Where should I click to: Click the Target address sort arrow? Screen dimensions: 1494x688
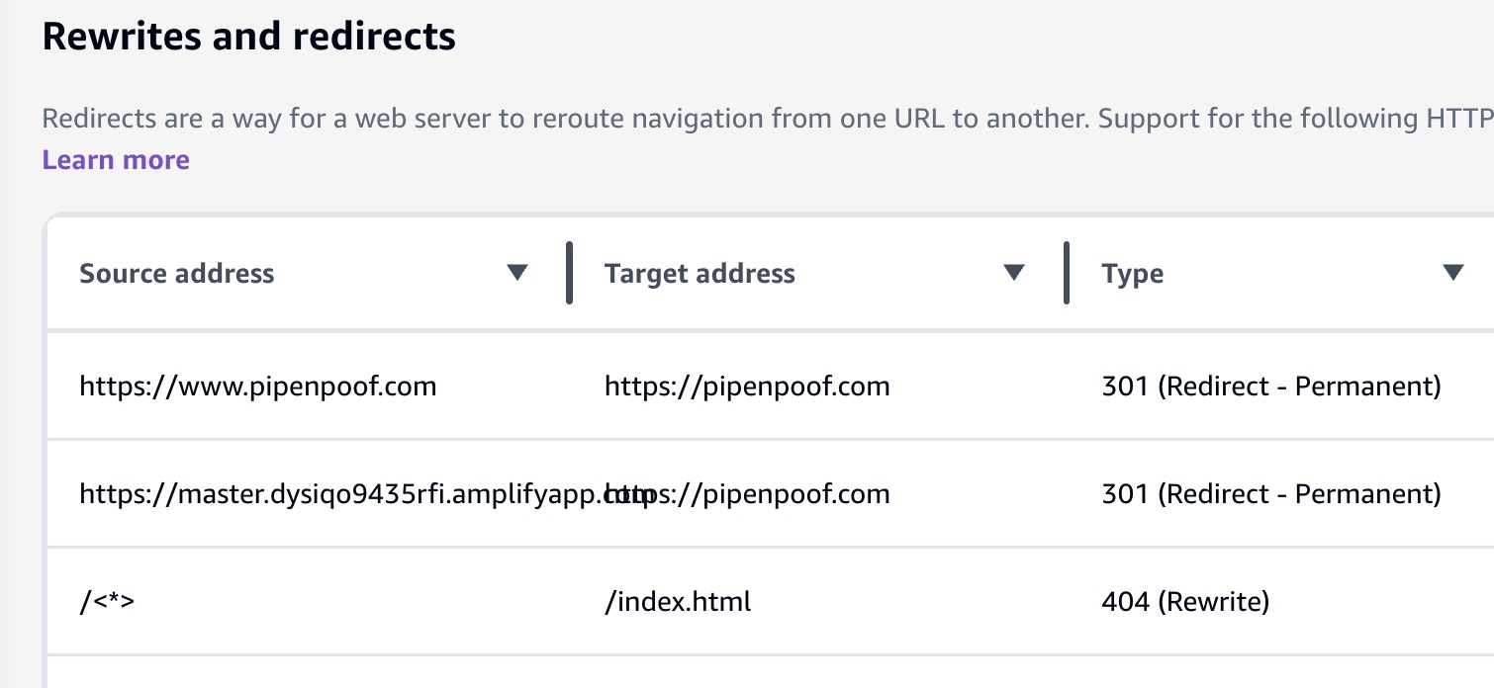1014,273
